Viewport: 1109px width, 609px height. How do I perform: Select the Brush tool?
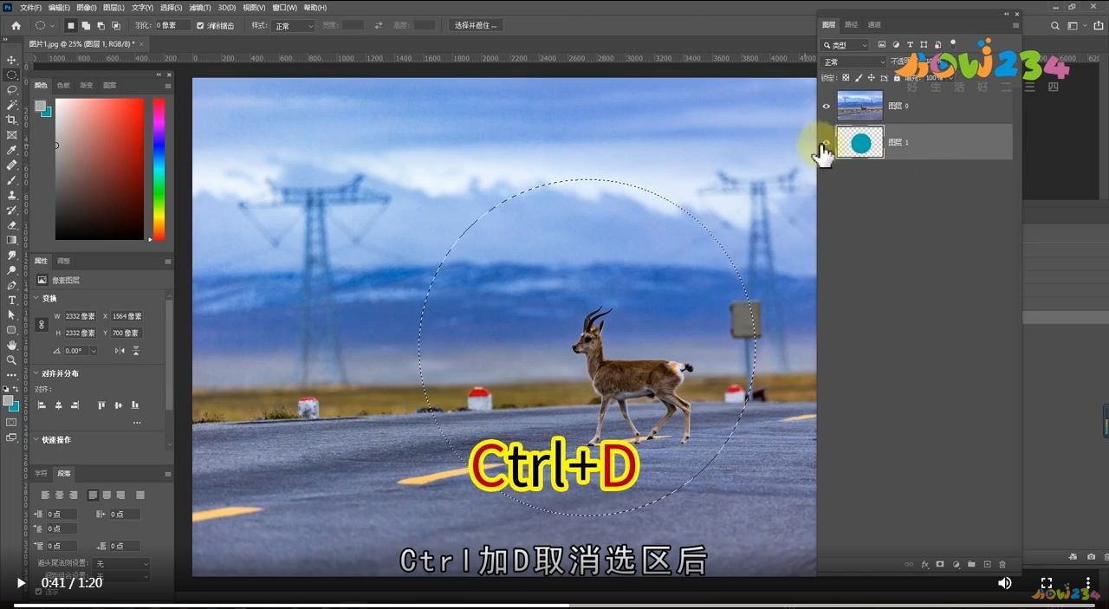tap(12, 180)
